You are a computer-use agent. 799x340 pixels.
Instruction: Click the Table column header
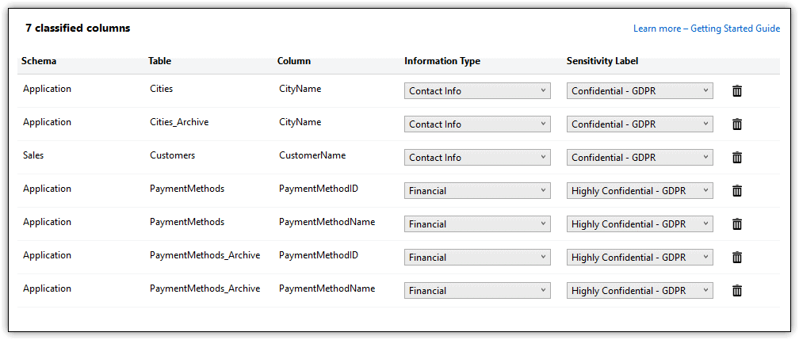[159, 61]
